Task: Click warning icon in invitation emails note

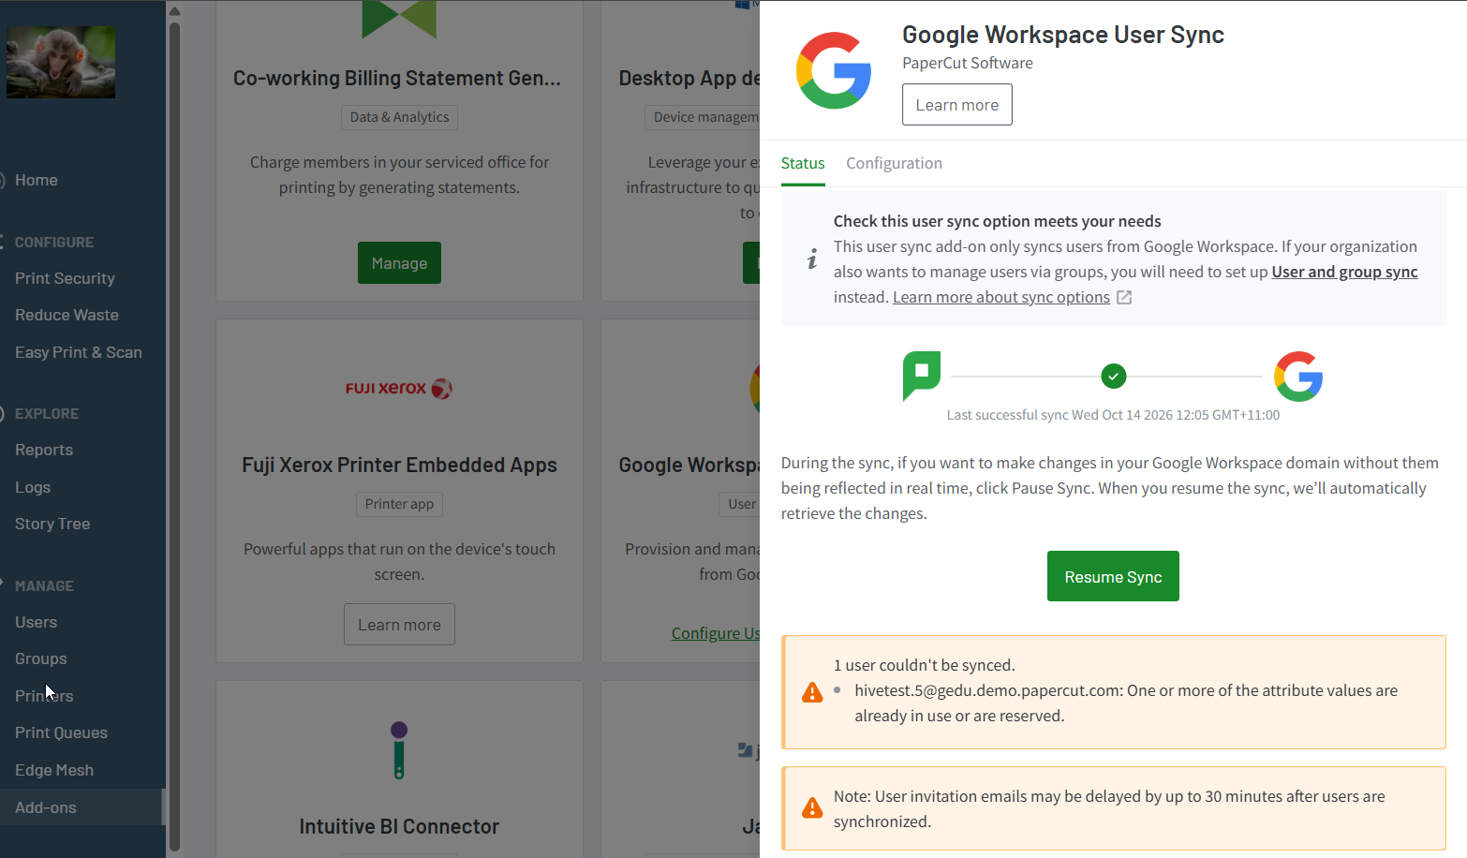Action: click(x=812, y=808)
